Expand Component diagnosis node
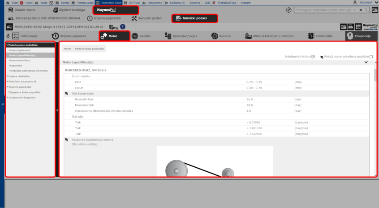 click(7, 98)
